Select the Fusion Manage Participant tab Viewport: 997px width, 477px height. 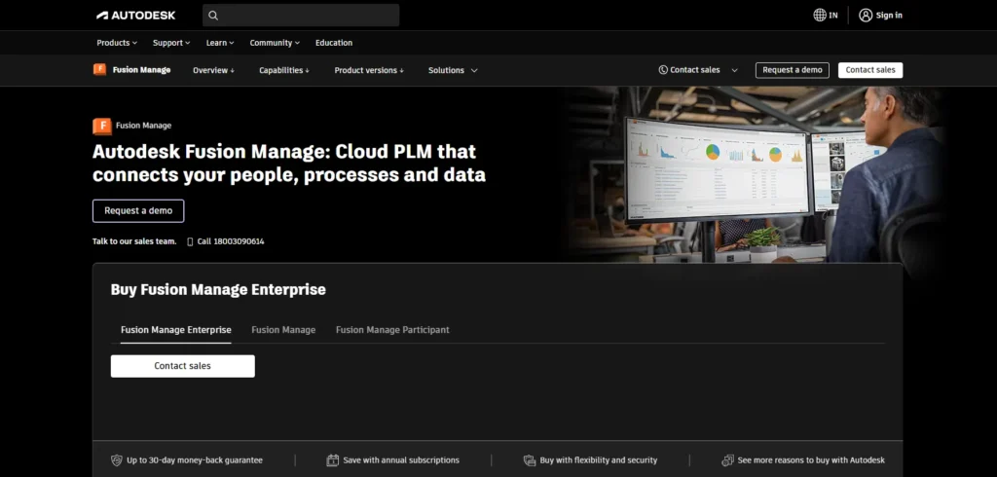(x=392, y=330)
